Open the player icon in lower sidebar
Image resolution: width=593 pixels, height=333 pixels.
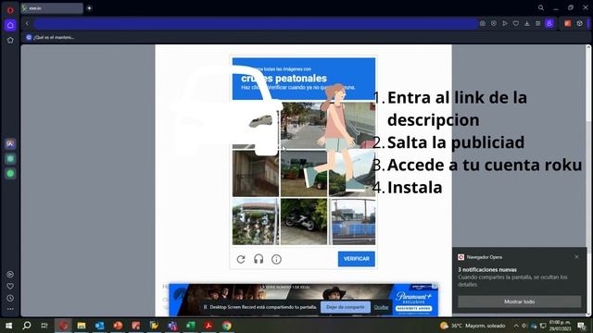(10, 275)
